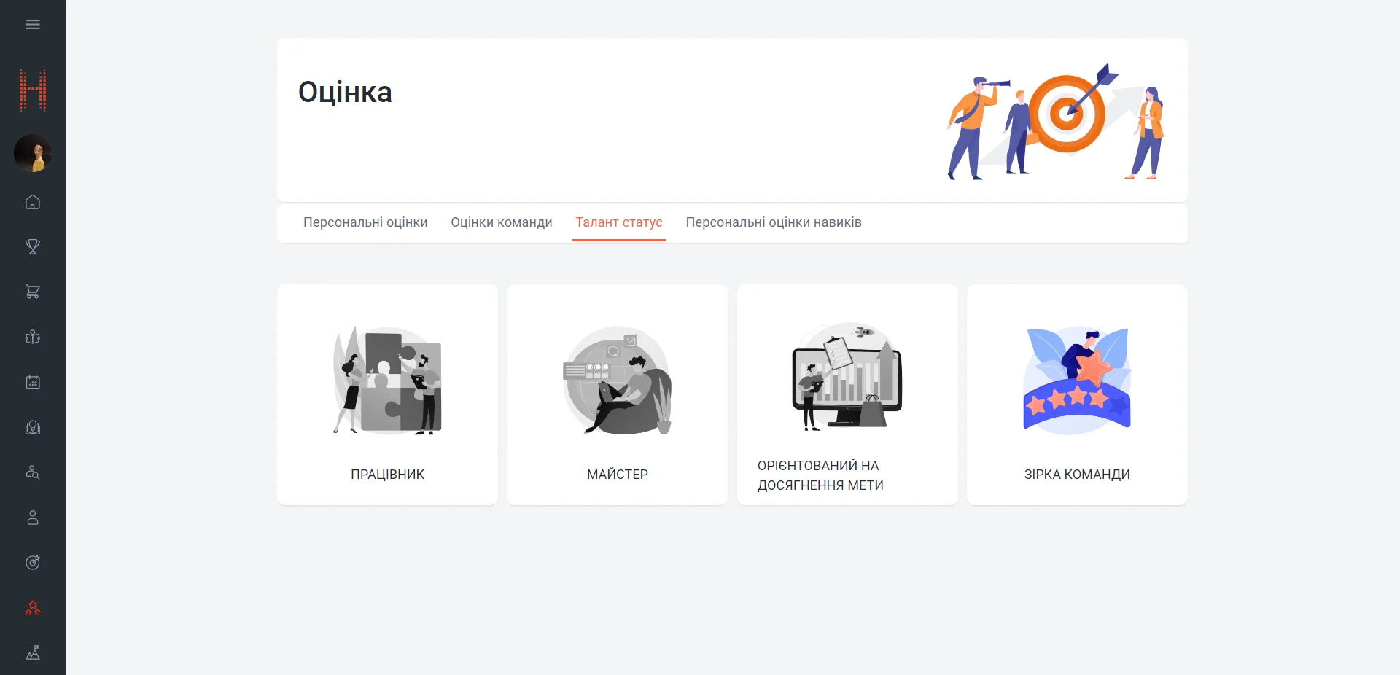Open Персональні оцінки навиків tab
Screen dimensions: 1400x675
tap(773, 222)
